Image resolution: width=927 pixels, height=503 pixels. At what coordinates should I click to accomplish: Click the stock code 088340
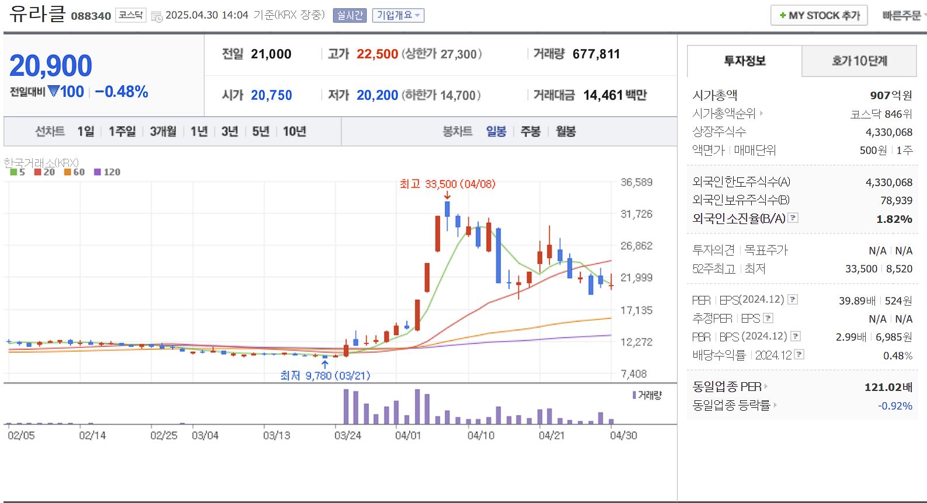tap(91, 16)
